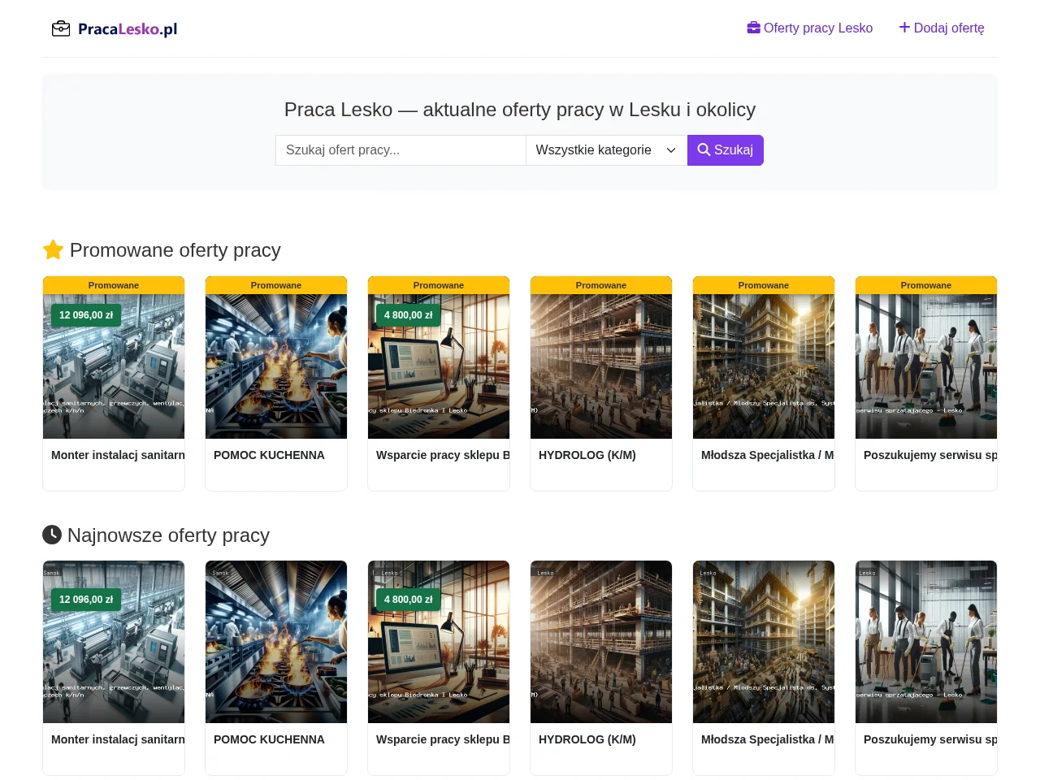Open newest Poszukujemy serwisu image
Viewport: 1040px width, 780px height.
click(x=926, y=642)
